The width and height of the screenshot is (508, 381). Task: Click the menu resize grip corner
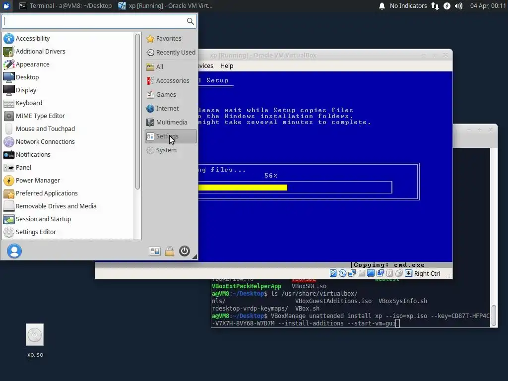coord(194,256)
